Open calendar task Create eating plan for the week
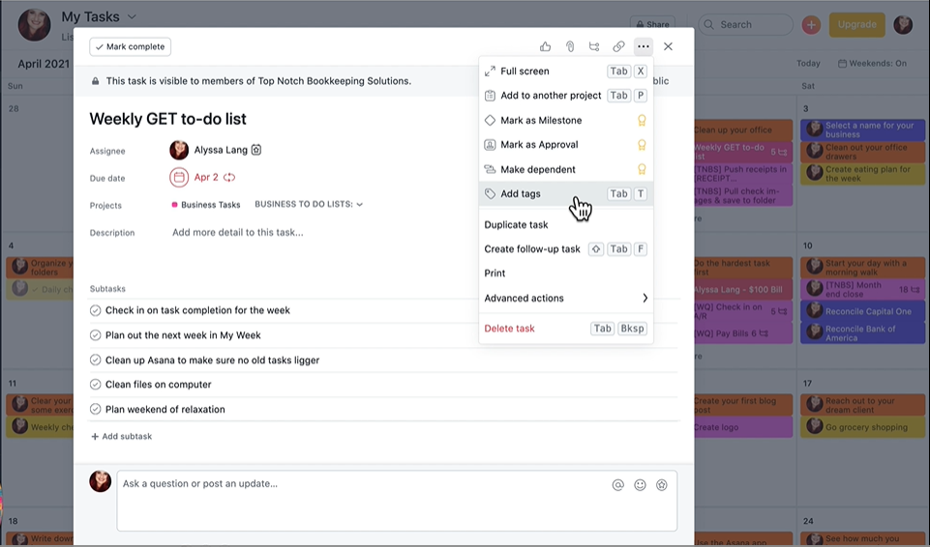This screenshot has width=930, height=547. 862,173
